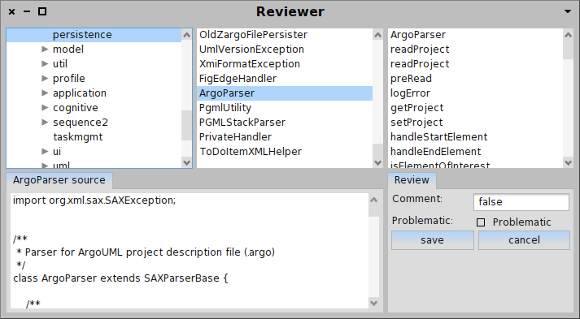Click the class list scroll-down arrow

(x=378, y=162)
